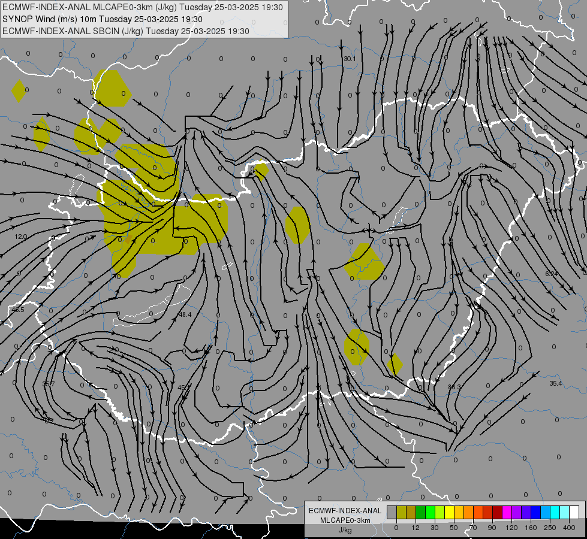Select the 86.3 value on the map
This screenshot has width=587, height=539.
[454, 387]
